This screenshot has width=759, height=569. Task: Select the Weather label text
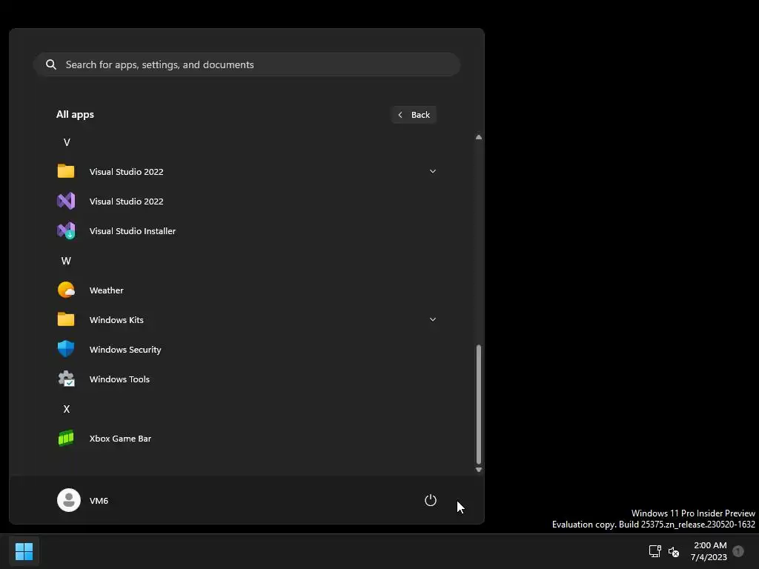107,290
